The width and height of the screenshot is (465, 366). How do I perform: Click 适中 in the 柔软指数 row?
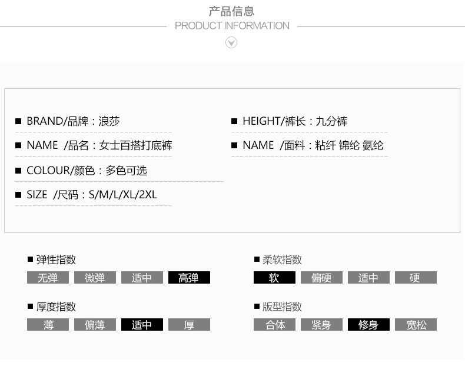coord(368,278)
